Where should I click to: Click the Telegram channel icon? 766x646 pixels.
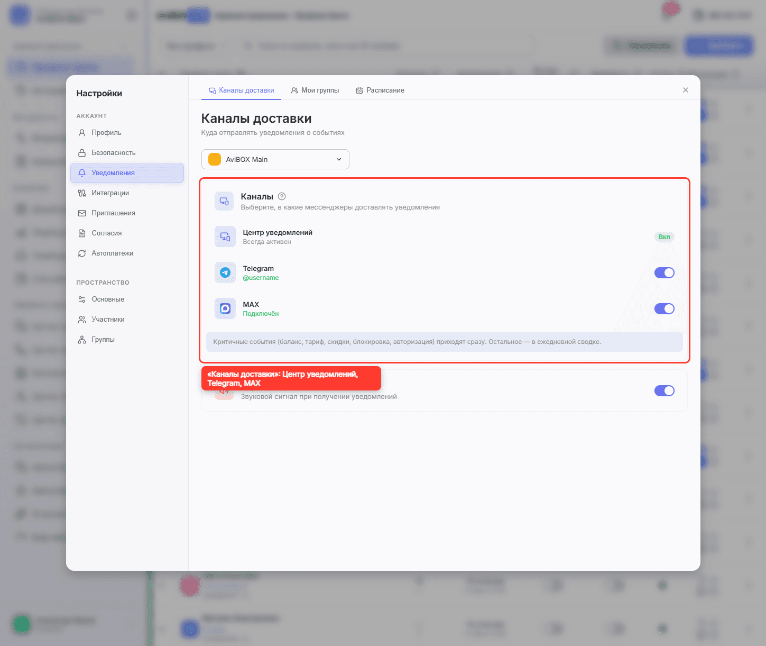(x=225, y=272)
